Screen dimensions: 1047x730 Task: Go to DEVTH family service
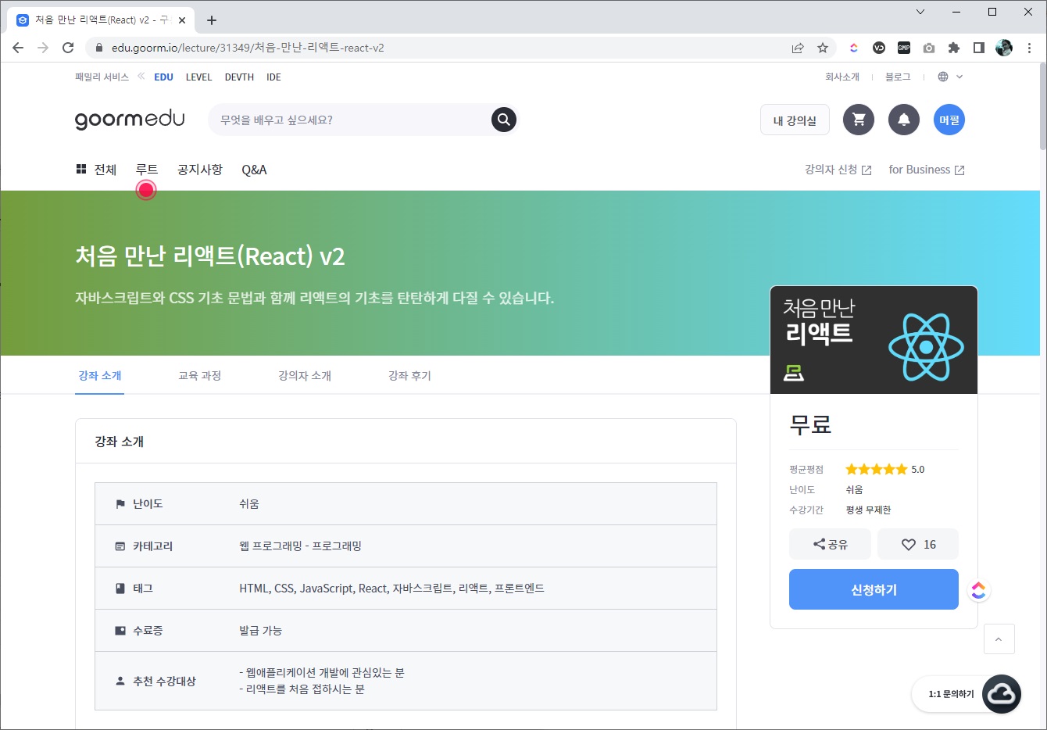(239, 77)
